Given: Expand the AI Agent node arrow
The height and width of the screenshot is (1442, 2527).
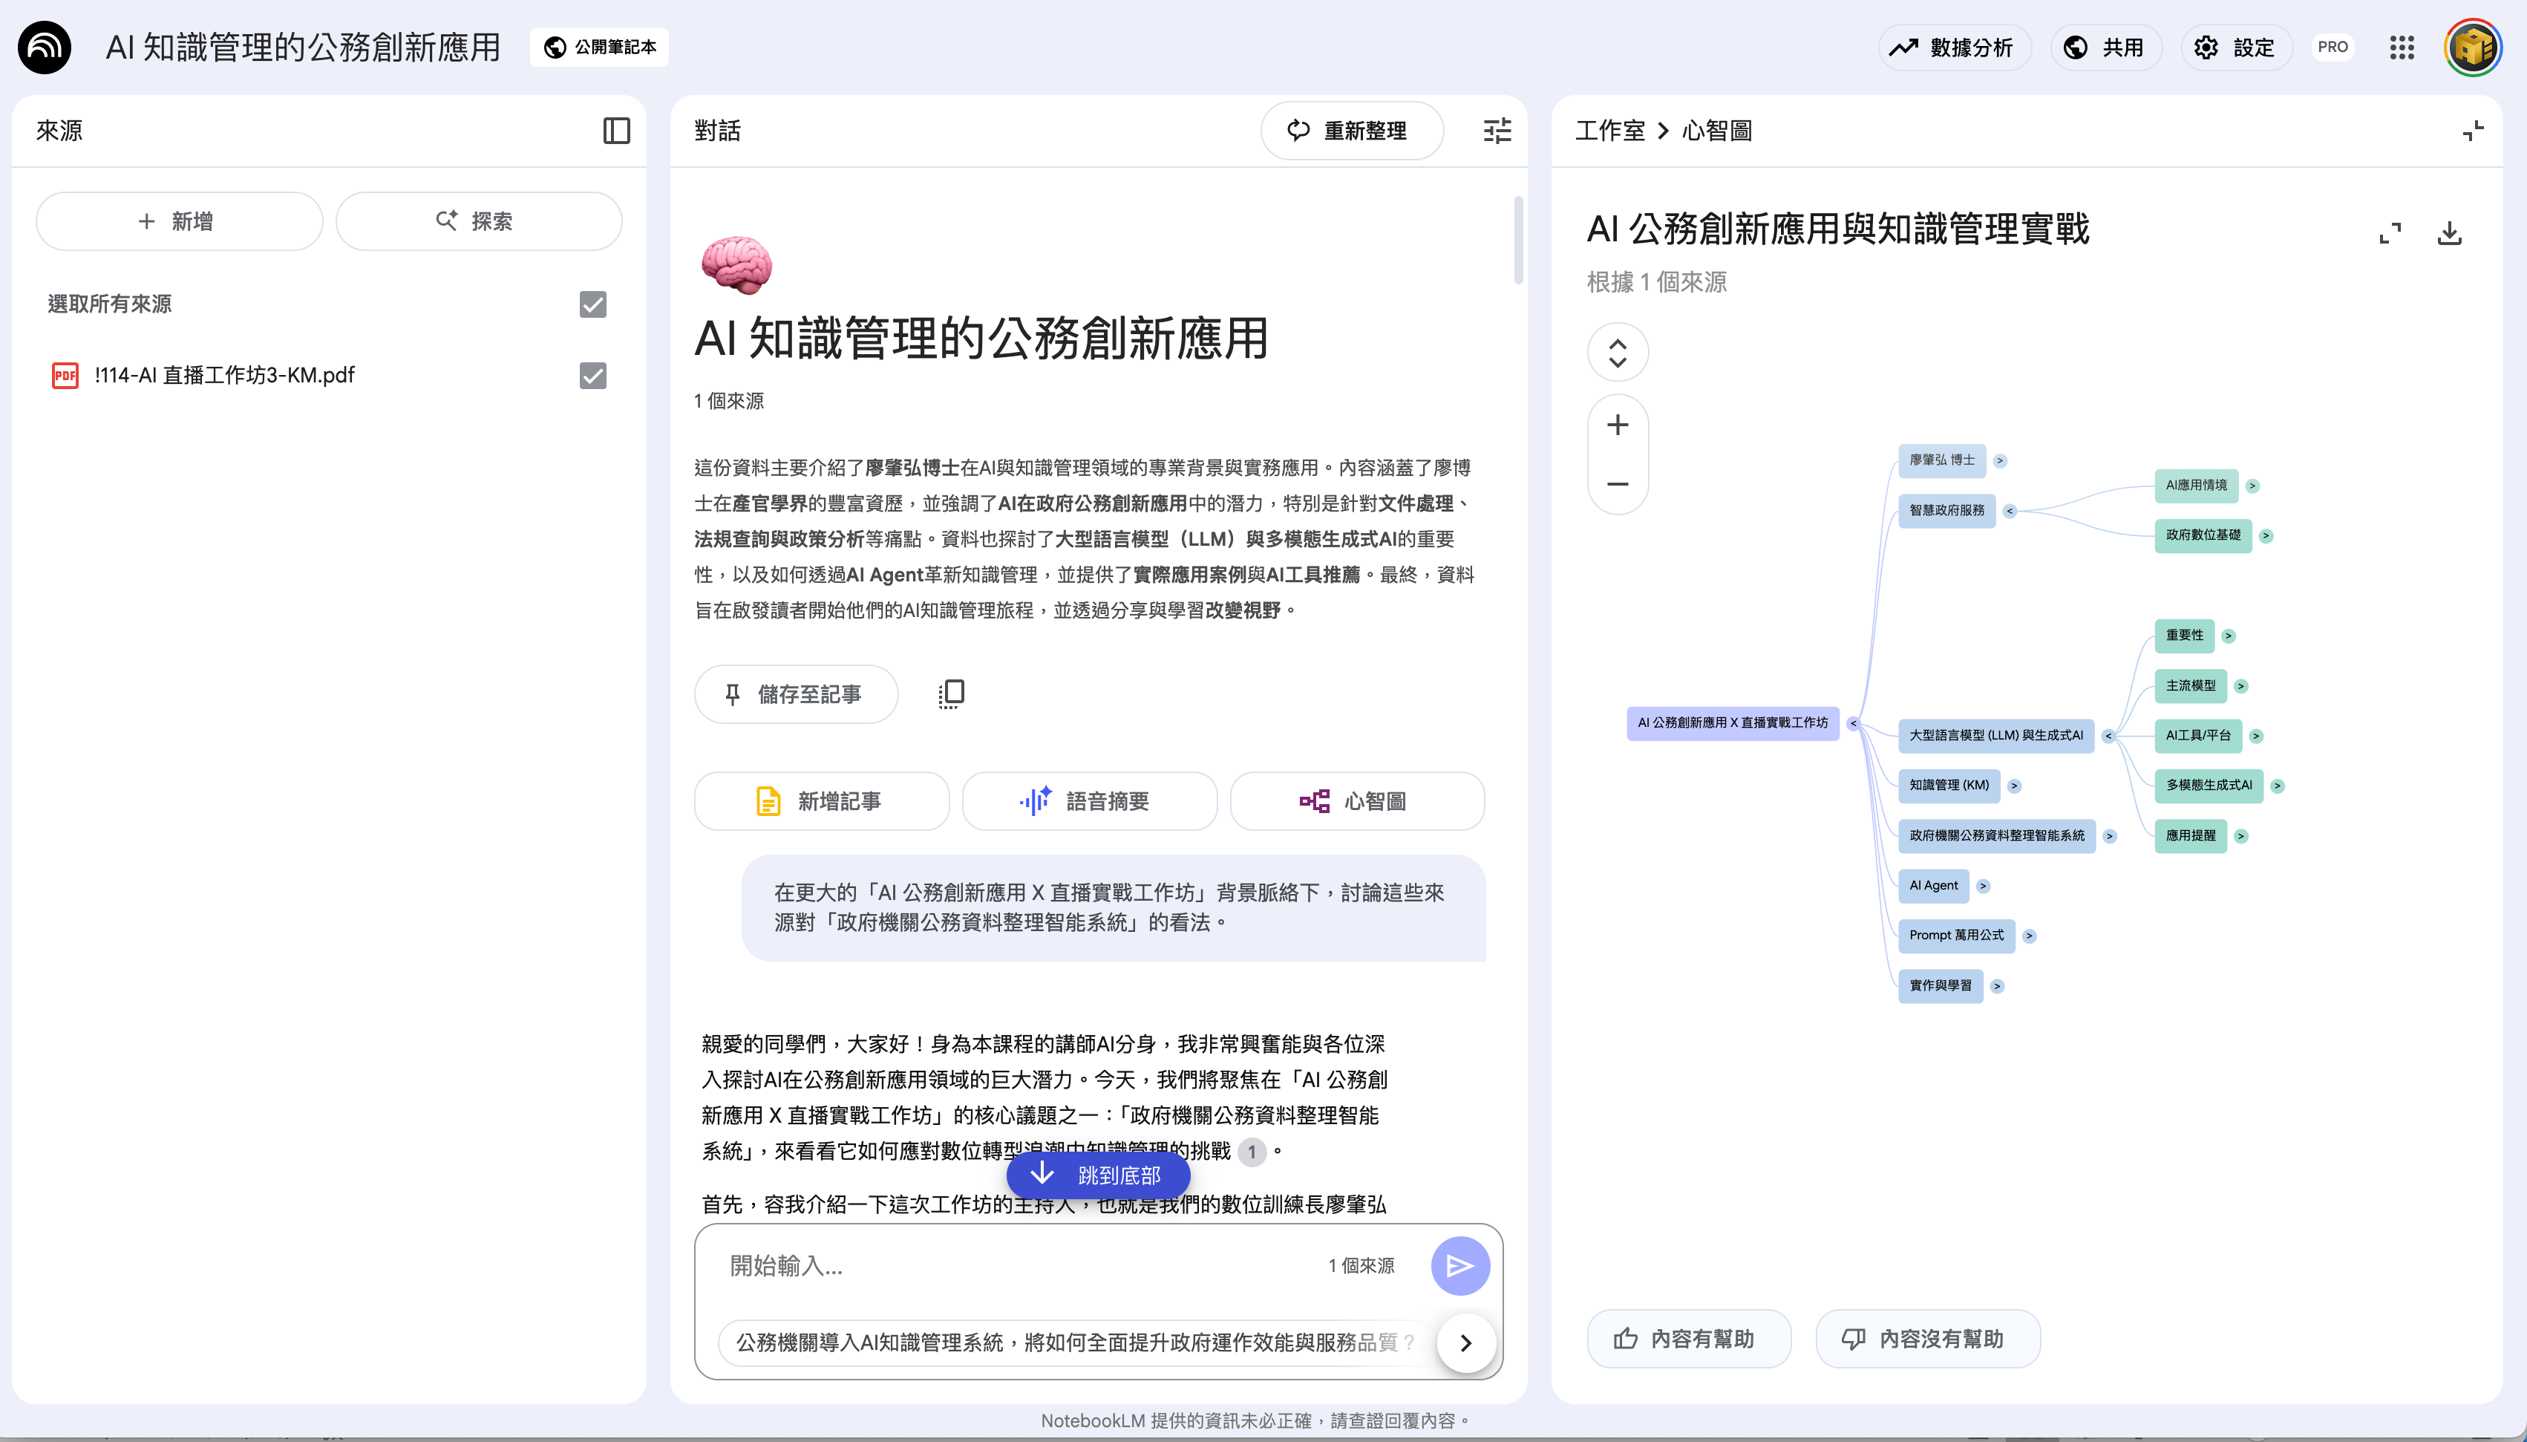Looking at the screenshot, I should click(x=1983, y=887).
